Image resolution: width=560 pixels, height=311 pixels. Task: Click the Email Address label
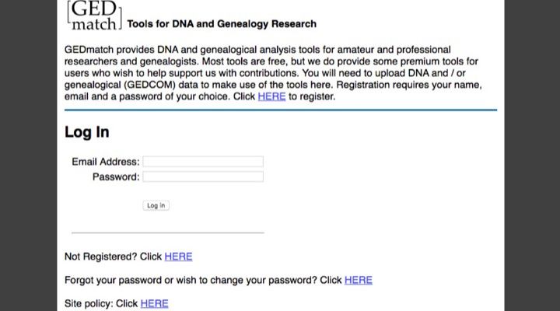(x=105, y=162)
